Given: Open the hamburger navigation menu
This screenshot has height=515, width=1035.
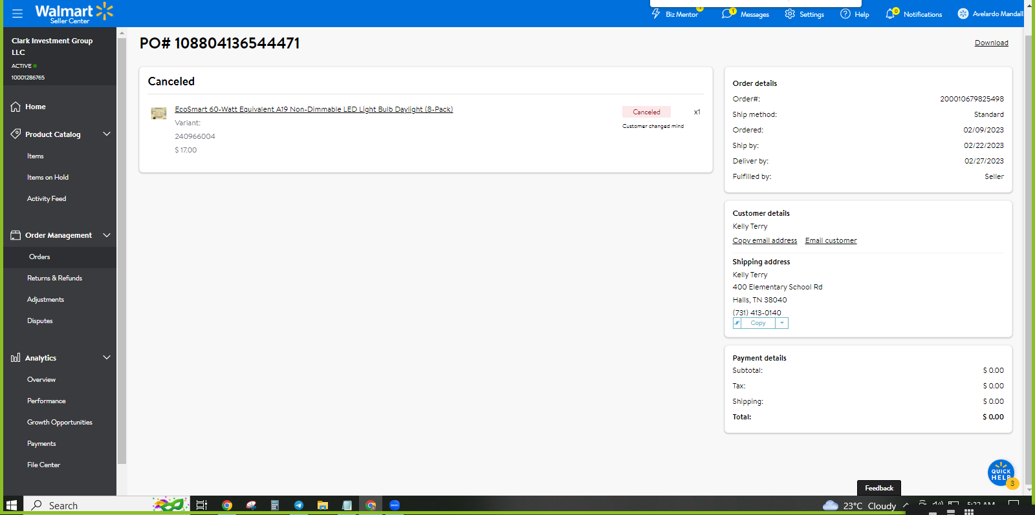Looking at the screenshot, I should tap(17, 13).
